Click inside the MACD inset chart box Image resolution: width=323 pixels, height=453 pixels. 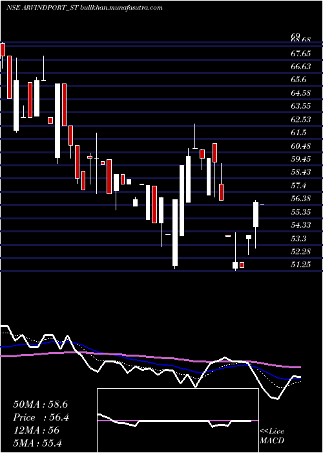(178, 421)
